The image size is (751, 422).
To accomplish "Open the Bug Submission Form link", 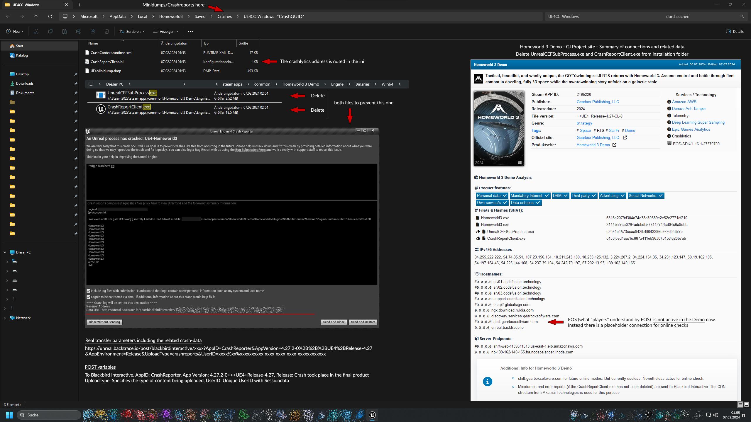I will 250,150.
